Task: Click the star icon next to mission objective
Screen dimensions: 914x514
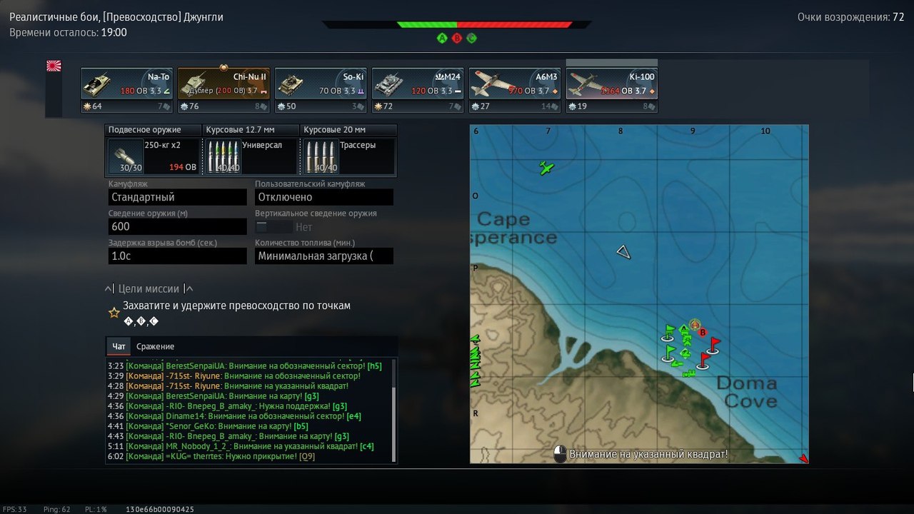Action: [114, 312]
